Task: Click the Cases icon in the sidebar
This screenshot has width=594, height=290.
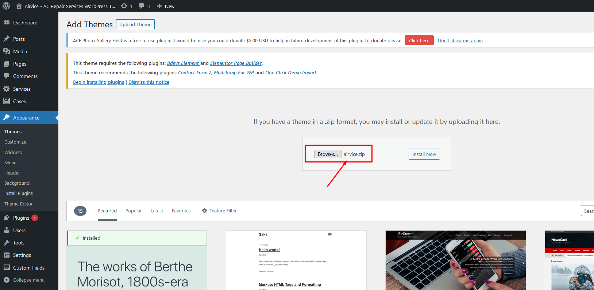Action: point(7,101)
